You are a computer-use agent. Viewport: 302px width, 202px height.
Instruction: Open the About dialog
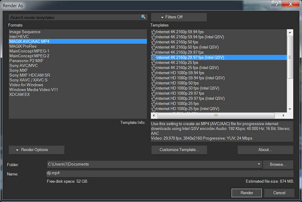click(x=265, y=150)
